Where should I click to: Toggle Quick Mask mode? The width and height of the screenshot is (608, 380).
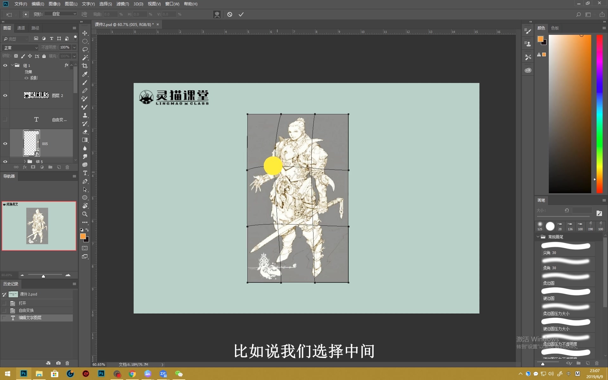(85, 248)
